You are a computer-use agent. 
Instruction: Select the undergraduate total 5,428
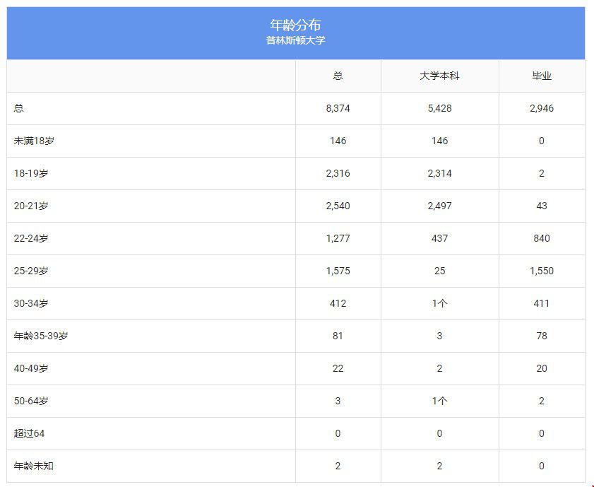(x=439, y=108)
